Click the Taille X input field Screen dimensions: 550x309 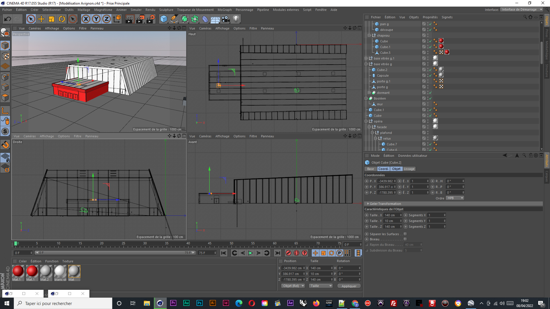(391, 215)
